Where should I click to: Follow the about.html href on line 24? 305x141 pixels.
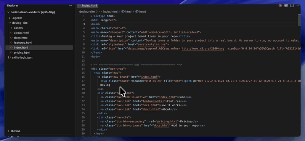(151, 109)
